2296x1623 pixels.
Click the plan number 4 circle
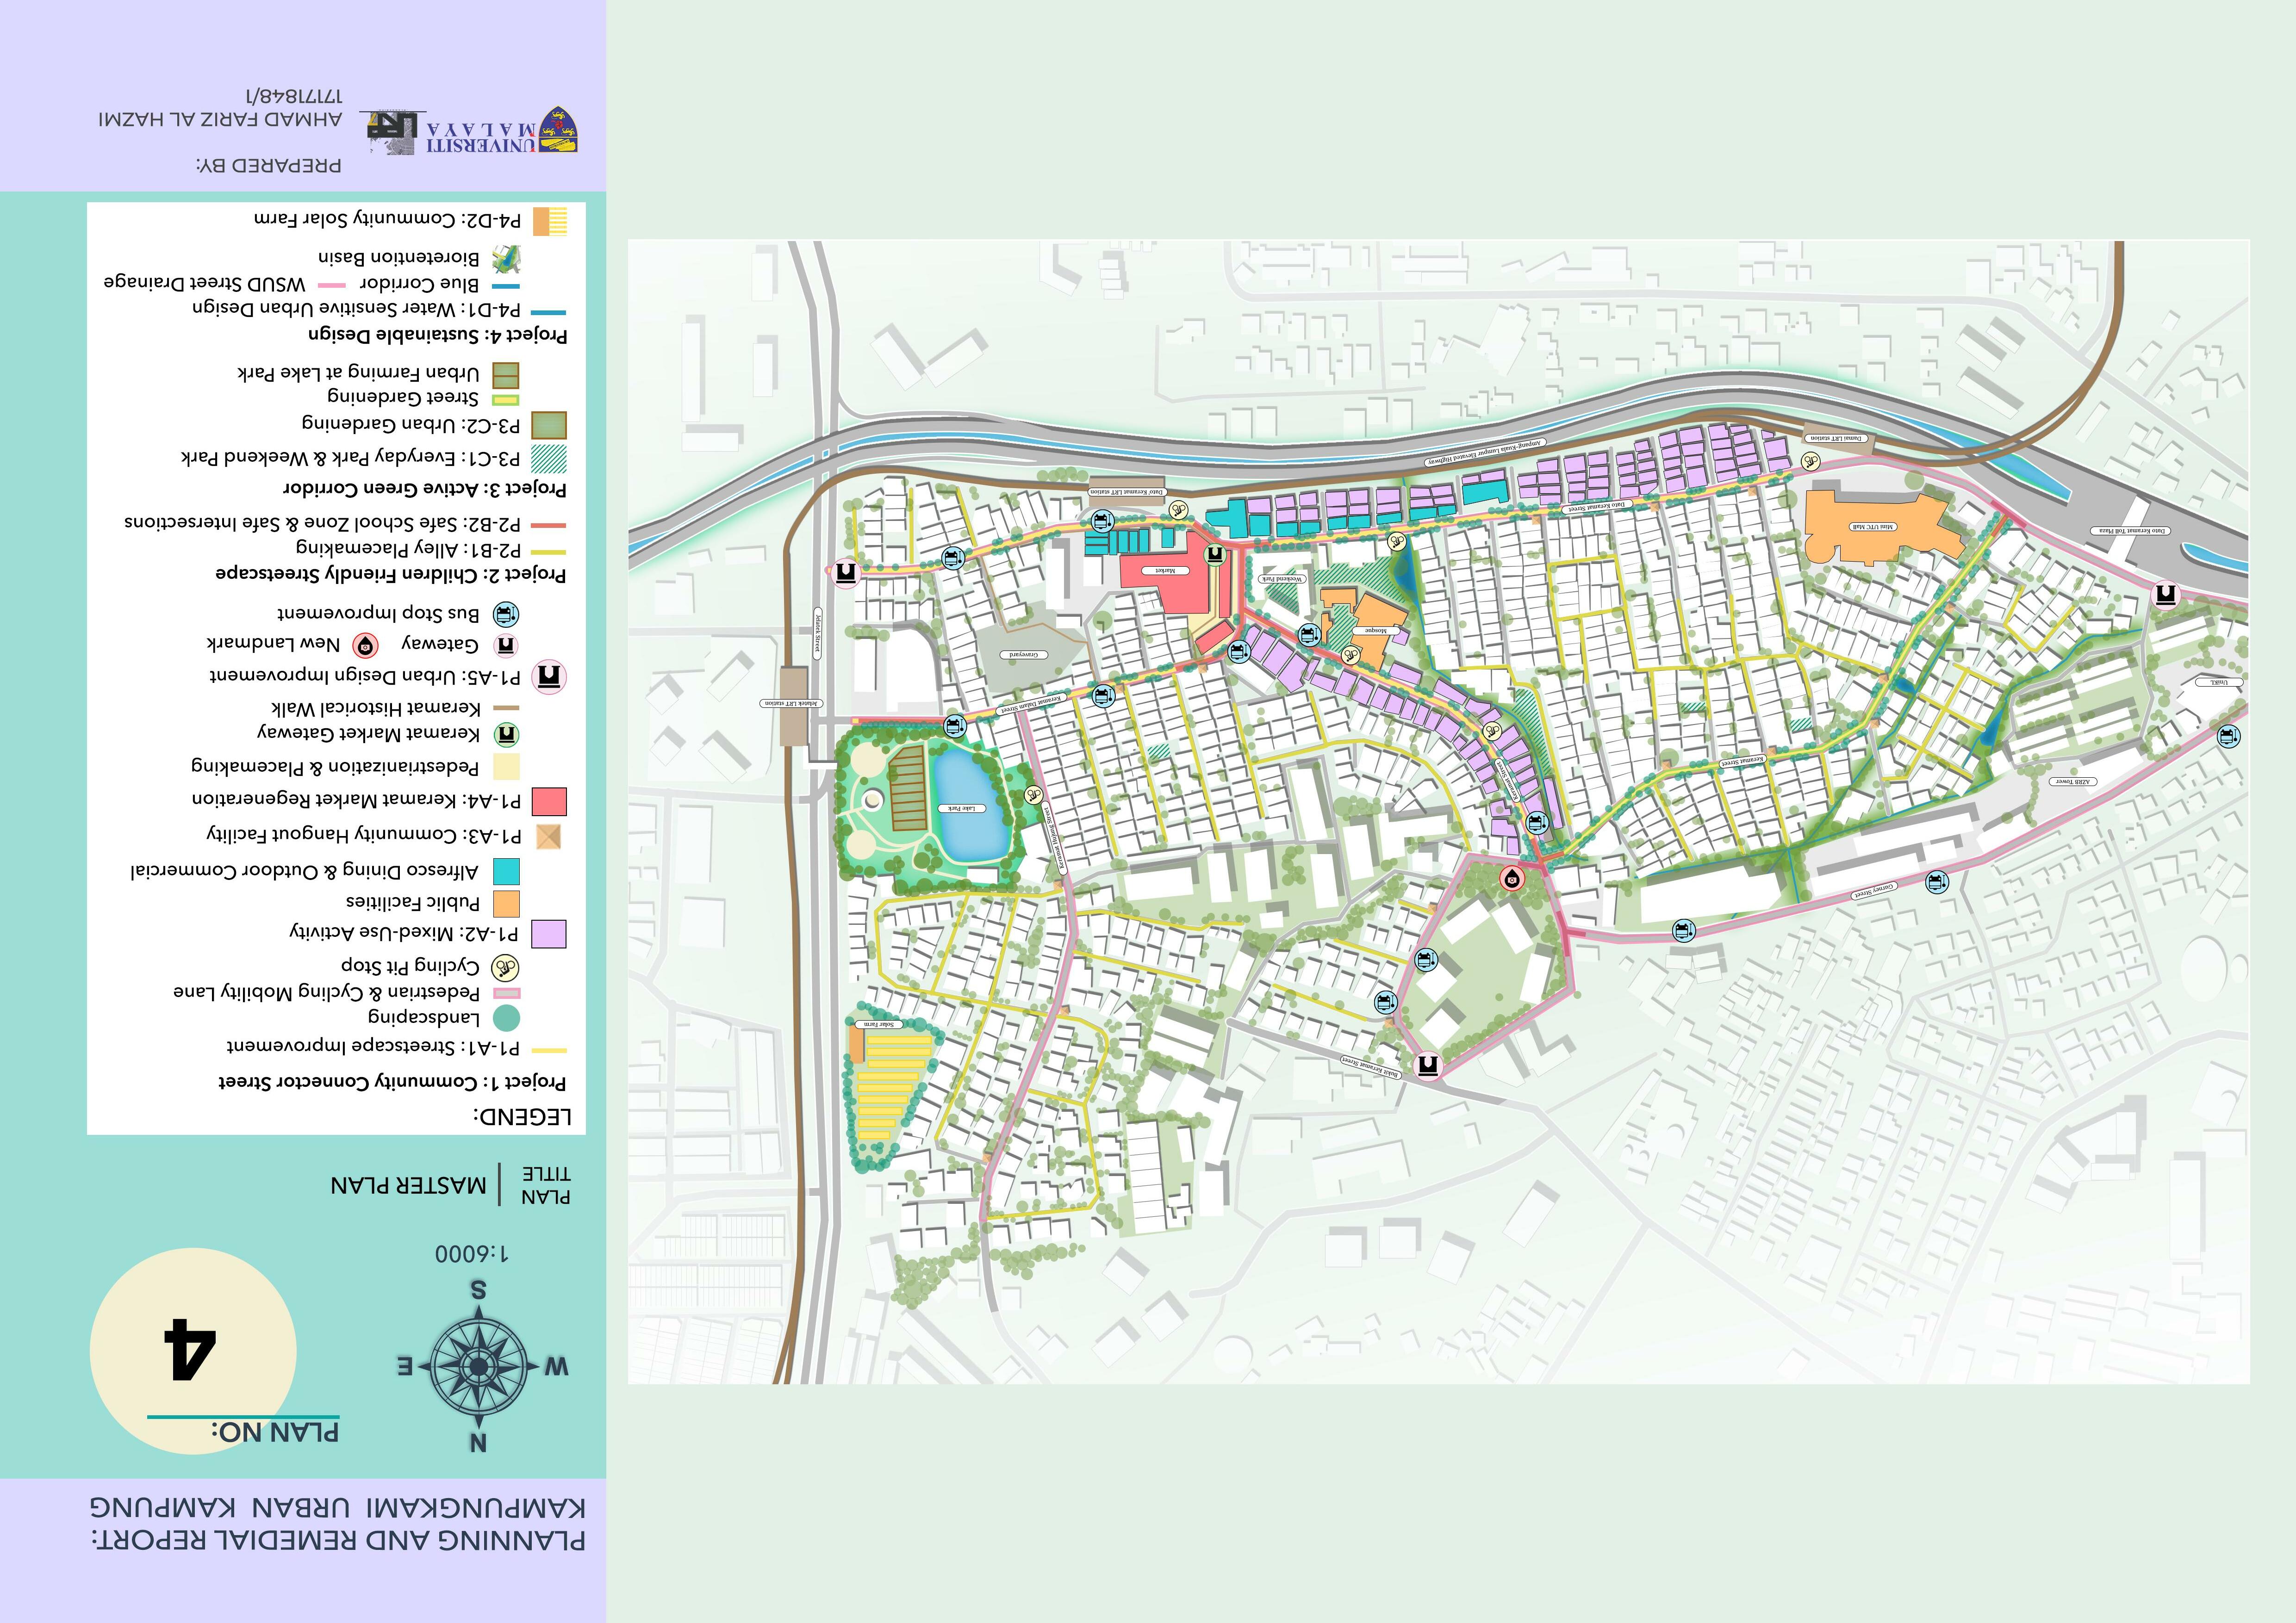(x=193, y=1350)
